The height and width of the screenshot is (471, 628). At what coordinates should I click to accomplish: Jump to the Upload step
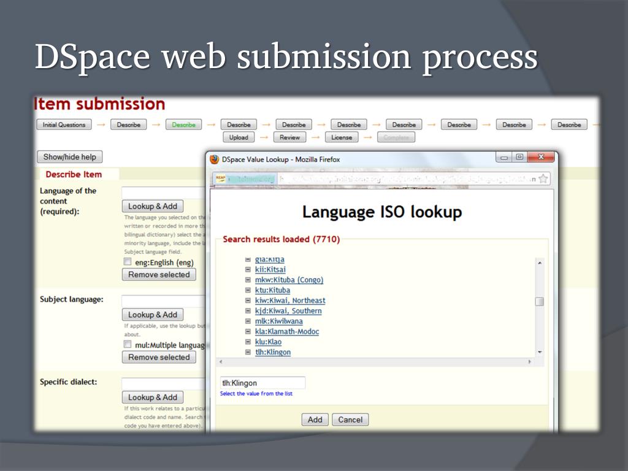(x=239, y=137)
